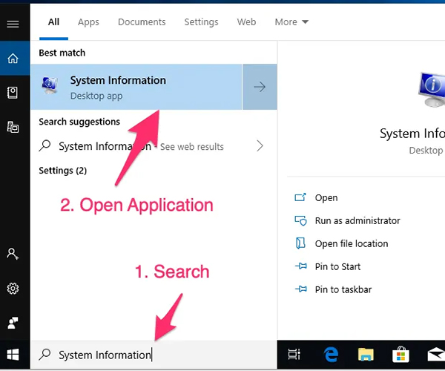Viewport: 445px width, 371px height.
Task: Select the Home icon in sidebar
Action: [13, 58]
